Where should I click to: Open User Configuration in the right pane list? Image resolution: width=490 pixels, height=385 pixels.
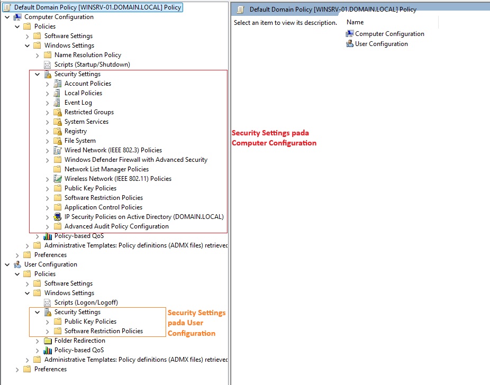point(381,44)
